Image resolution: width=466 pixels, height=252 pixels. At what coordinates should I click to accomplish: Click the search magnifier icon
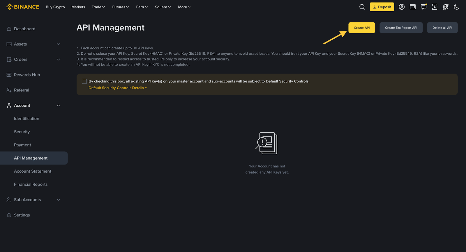(x=362, y=7)
